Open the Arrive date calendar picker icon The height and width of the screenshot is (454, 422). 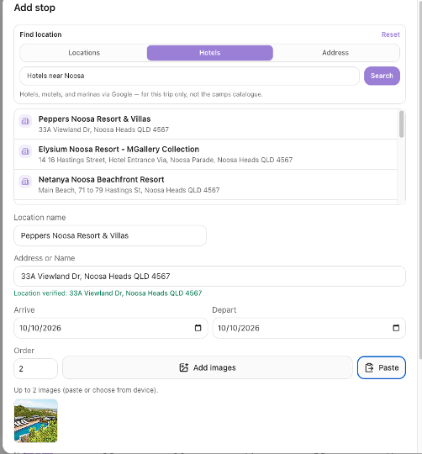coord(198,328)
